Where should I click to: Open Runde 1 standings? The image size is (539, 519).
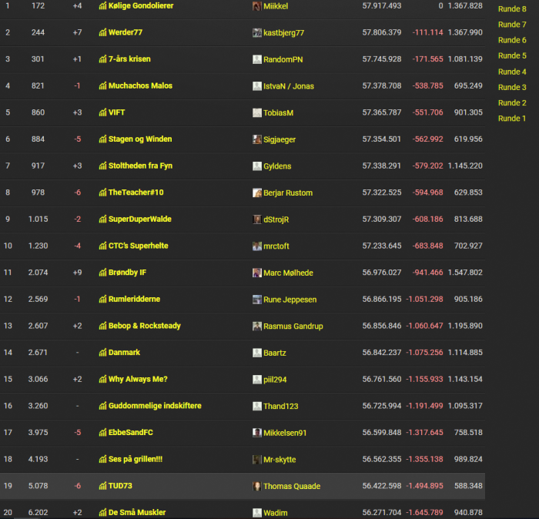click(512, 119)
